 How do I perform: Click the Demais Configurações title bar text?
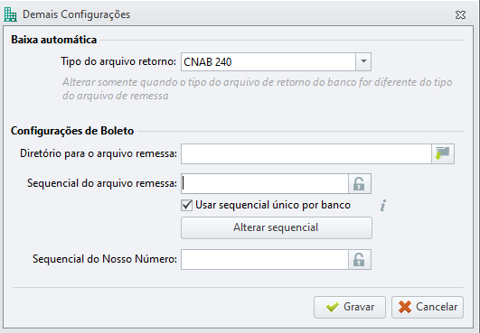pyautogui.click(x=76, y=14)
